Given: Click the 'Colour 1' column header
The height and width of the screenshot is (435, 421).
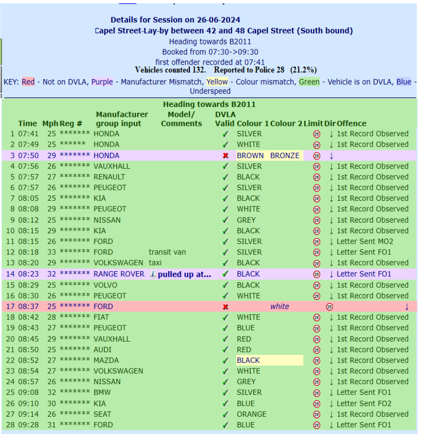Looking at the screenshot, I should 253,124.
